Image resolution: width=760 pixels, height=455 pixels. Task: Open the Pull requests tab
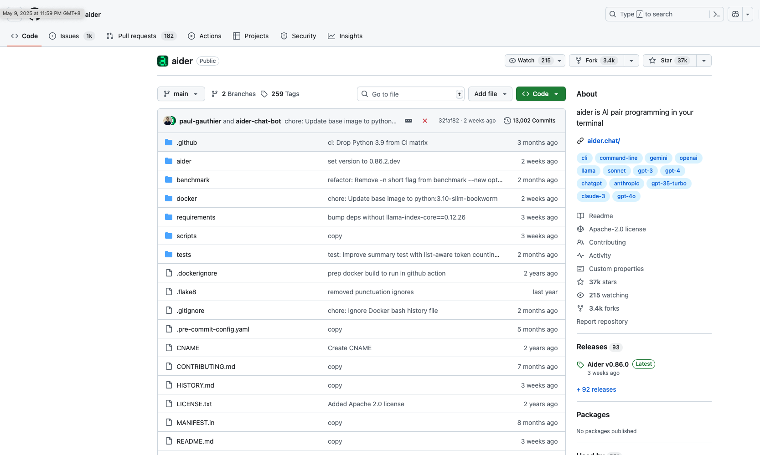(x=141, y=36)
